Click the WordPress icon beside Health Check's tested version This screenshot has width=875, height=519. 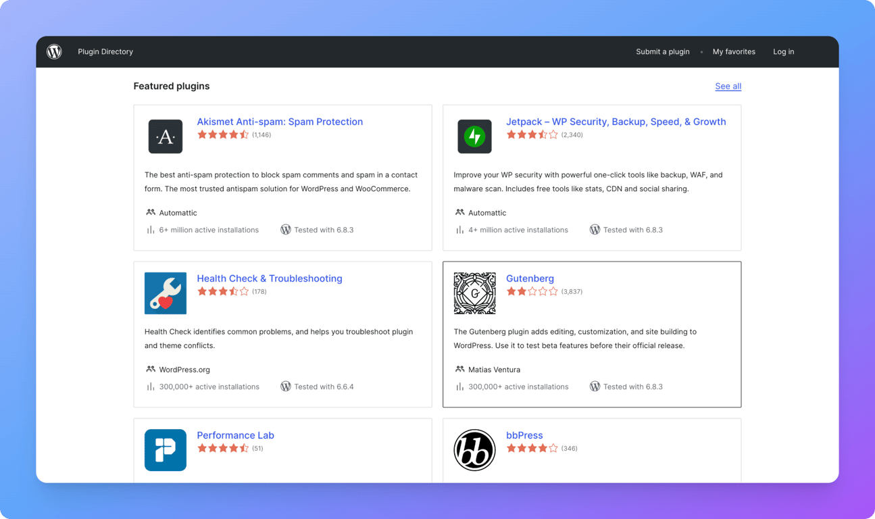tap(286, 387)
